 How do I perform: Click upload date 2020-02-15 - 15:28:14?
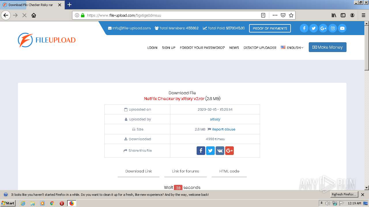point(215,110)
